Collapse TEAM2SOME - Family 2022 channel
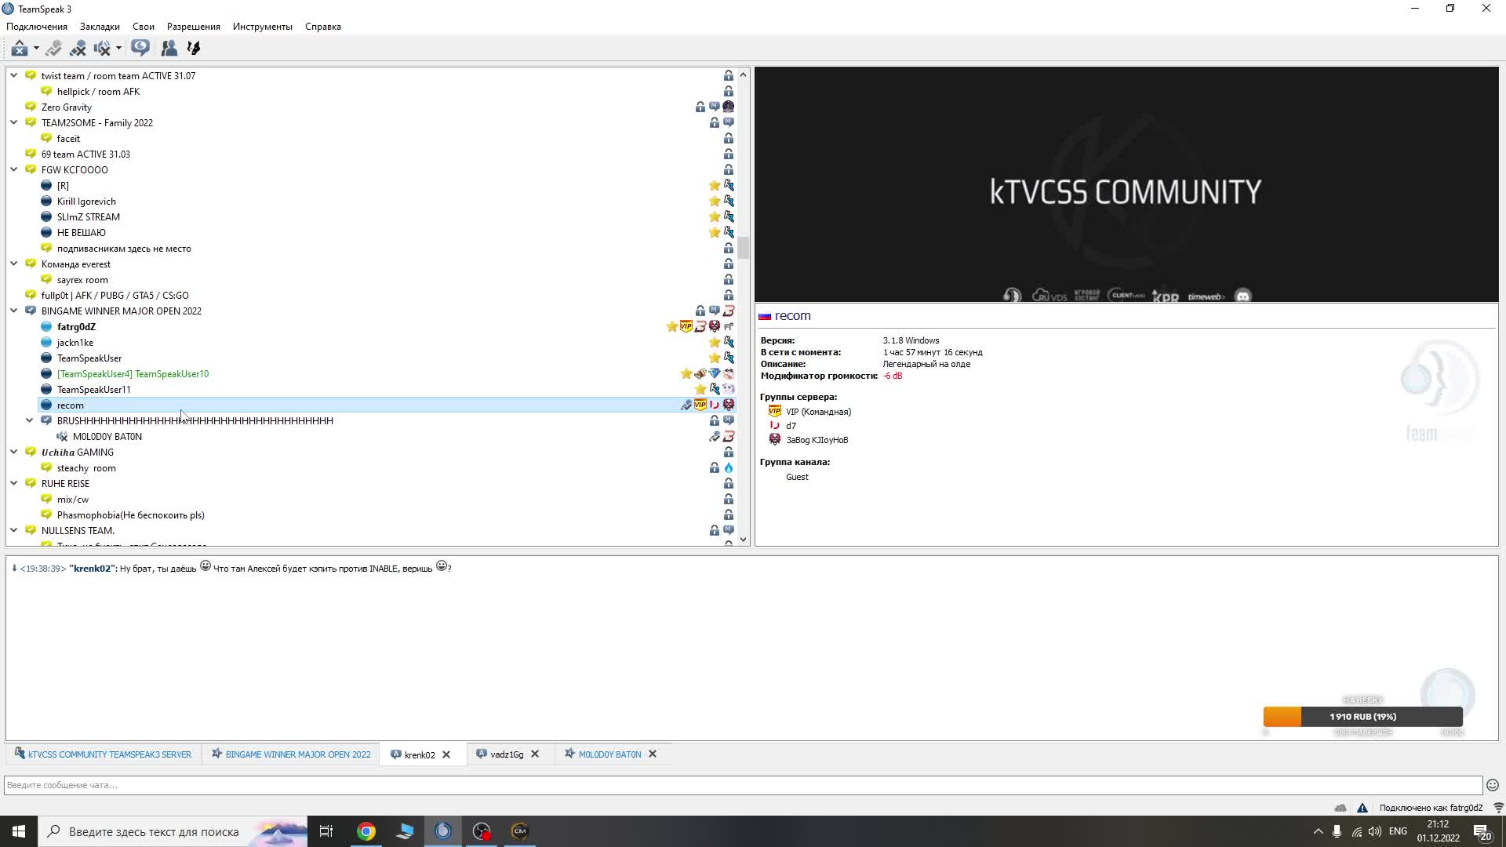Viewport: 1506px width, 847px height. coord(14,123)
